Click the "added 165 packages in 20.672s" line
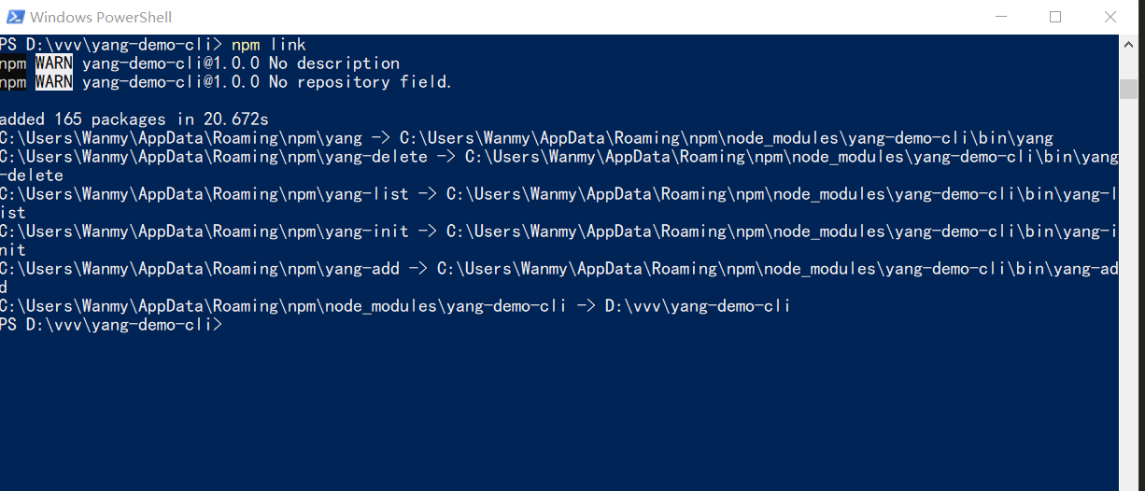Screen dimensions: 1145x491 134,119
